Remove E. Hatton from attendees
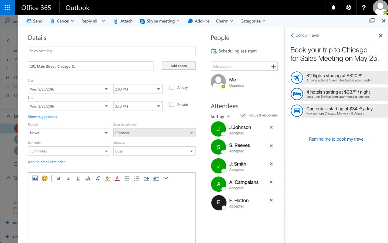 [x=271, y=200]
